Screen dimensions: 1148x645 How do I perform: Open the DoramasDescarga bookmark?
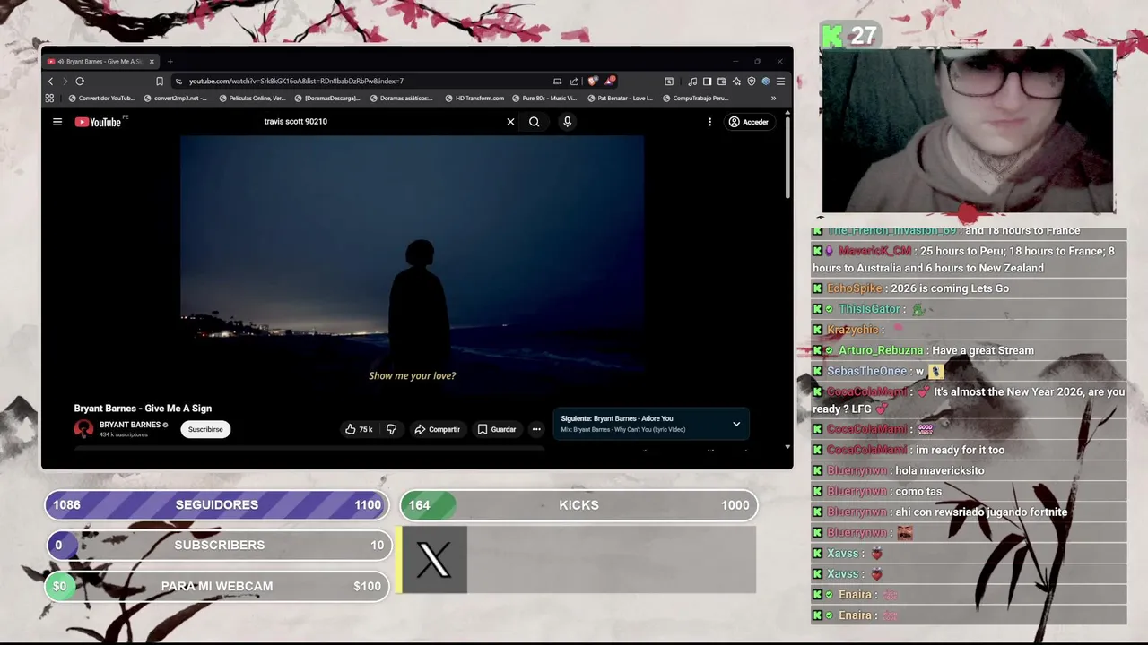tap(327, 99)
